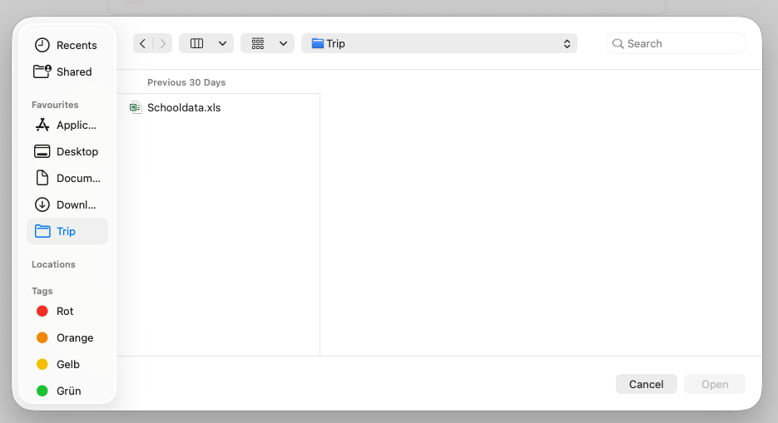Go back with the left chevron

[x=143, y=43]
